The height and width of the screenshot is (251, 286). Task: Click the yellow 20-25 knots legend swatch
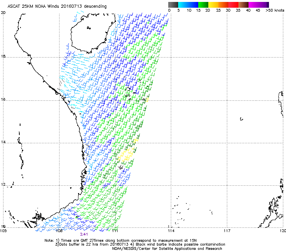point(213,5)
